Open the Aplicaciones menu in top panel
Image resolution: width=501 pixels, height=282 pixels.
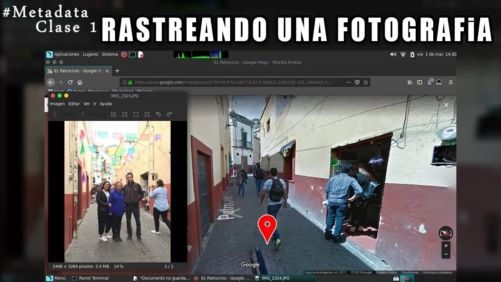pos(63,54)
